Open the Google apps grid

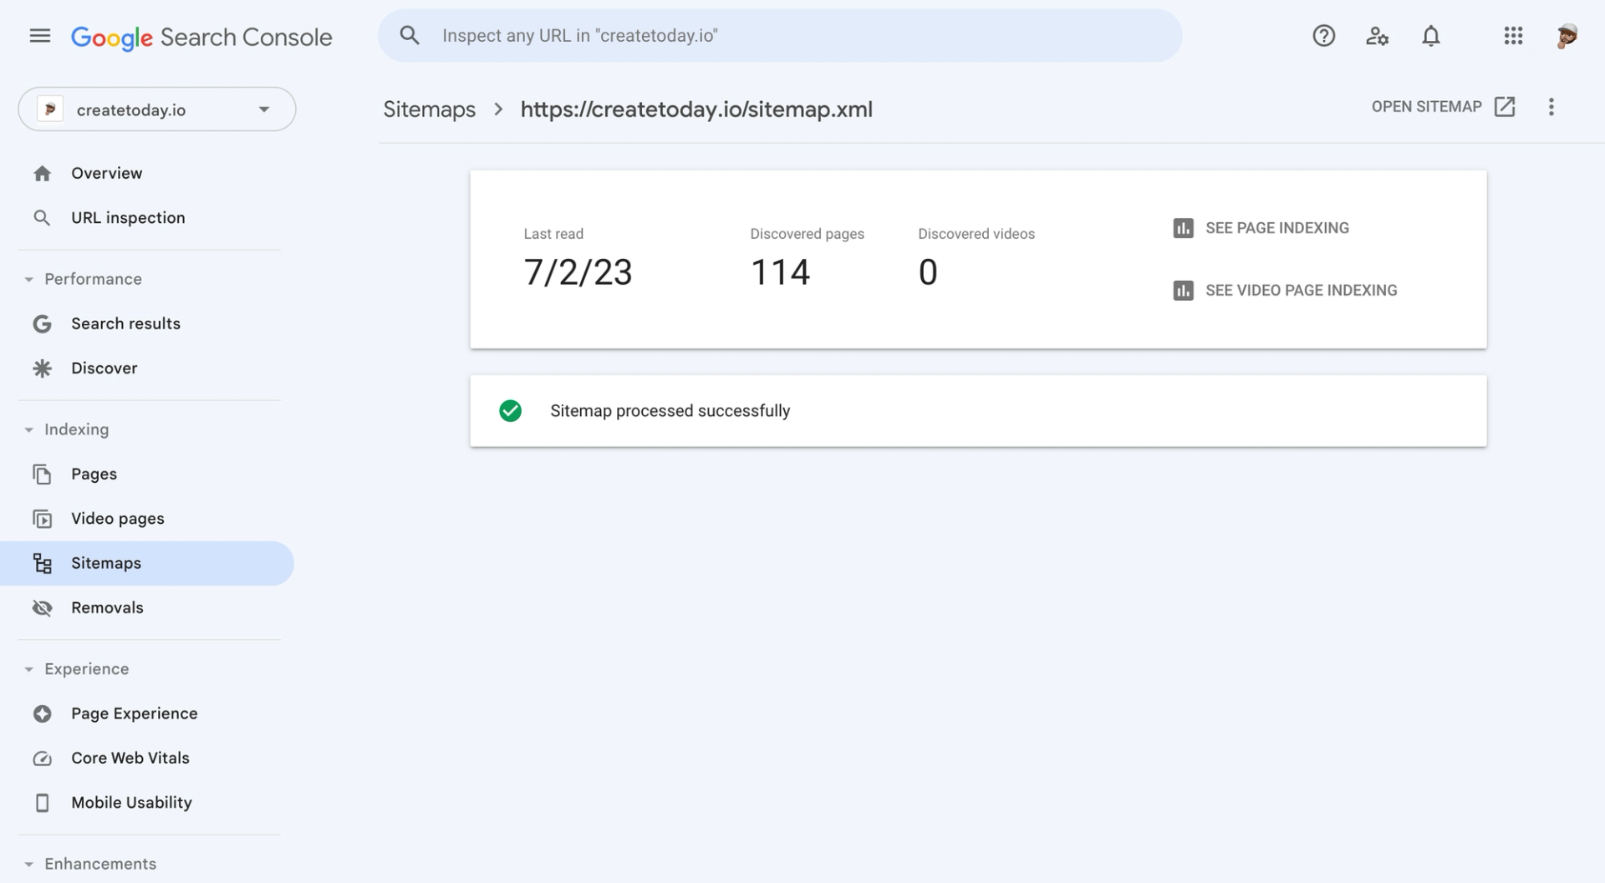tap(1513, 36)
